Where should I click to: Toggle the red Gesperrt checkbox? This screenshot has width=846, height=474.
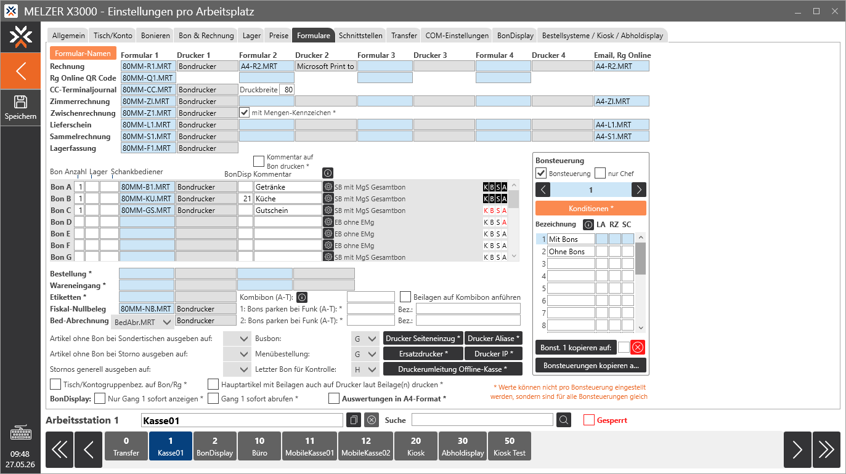pyautogui.click(x=589, y=420)
